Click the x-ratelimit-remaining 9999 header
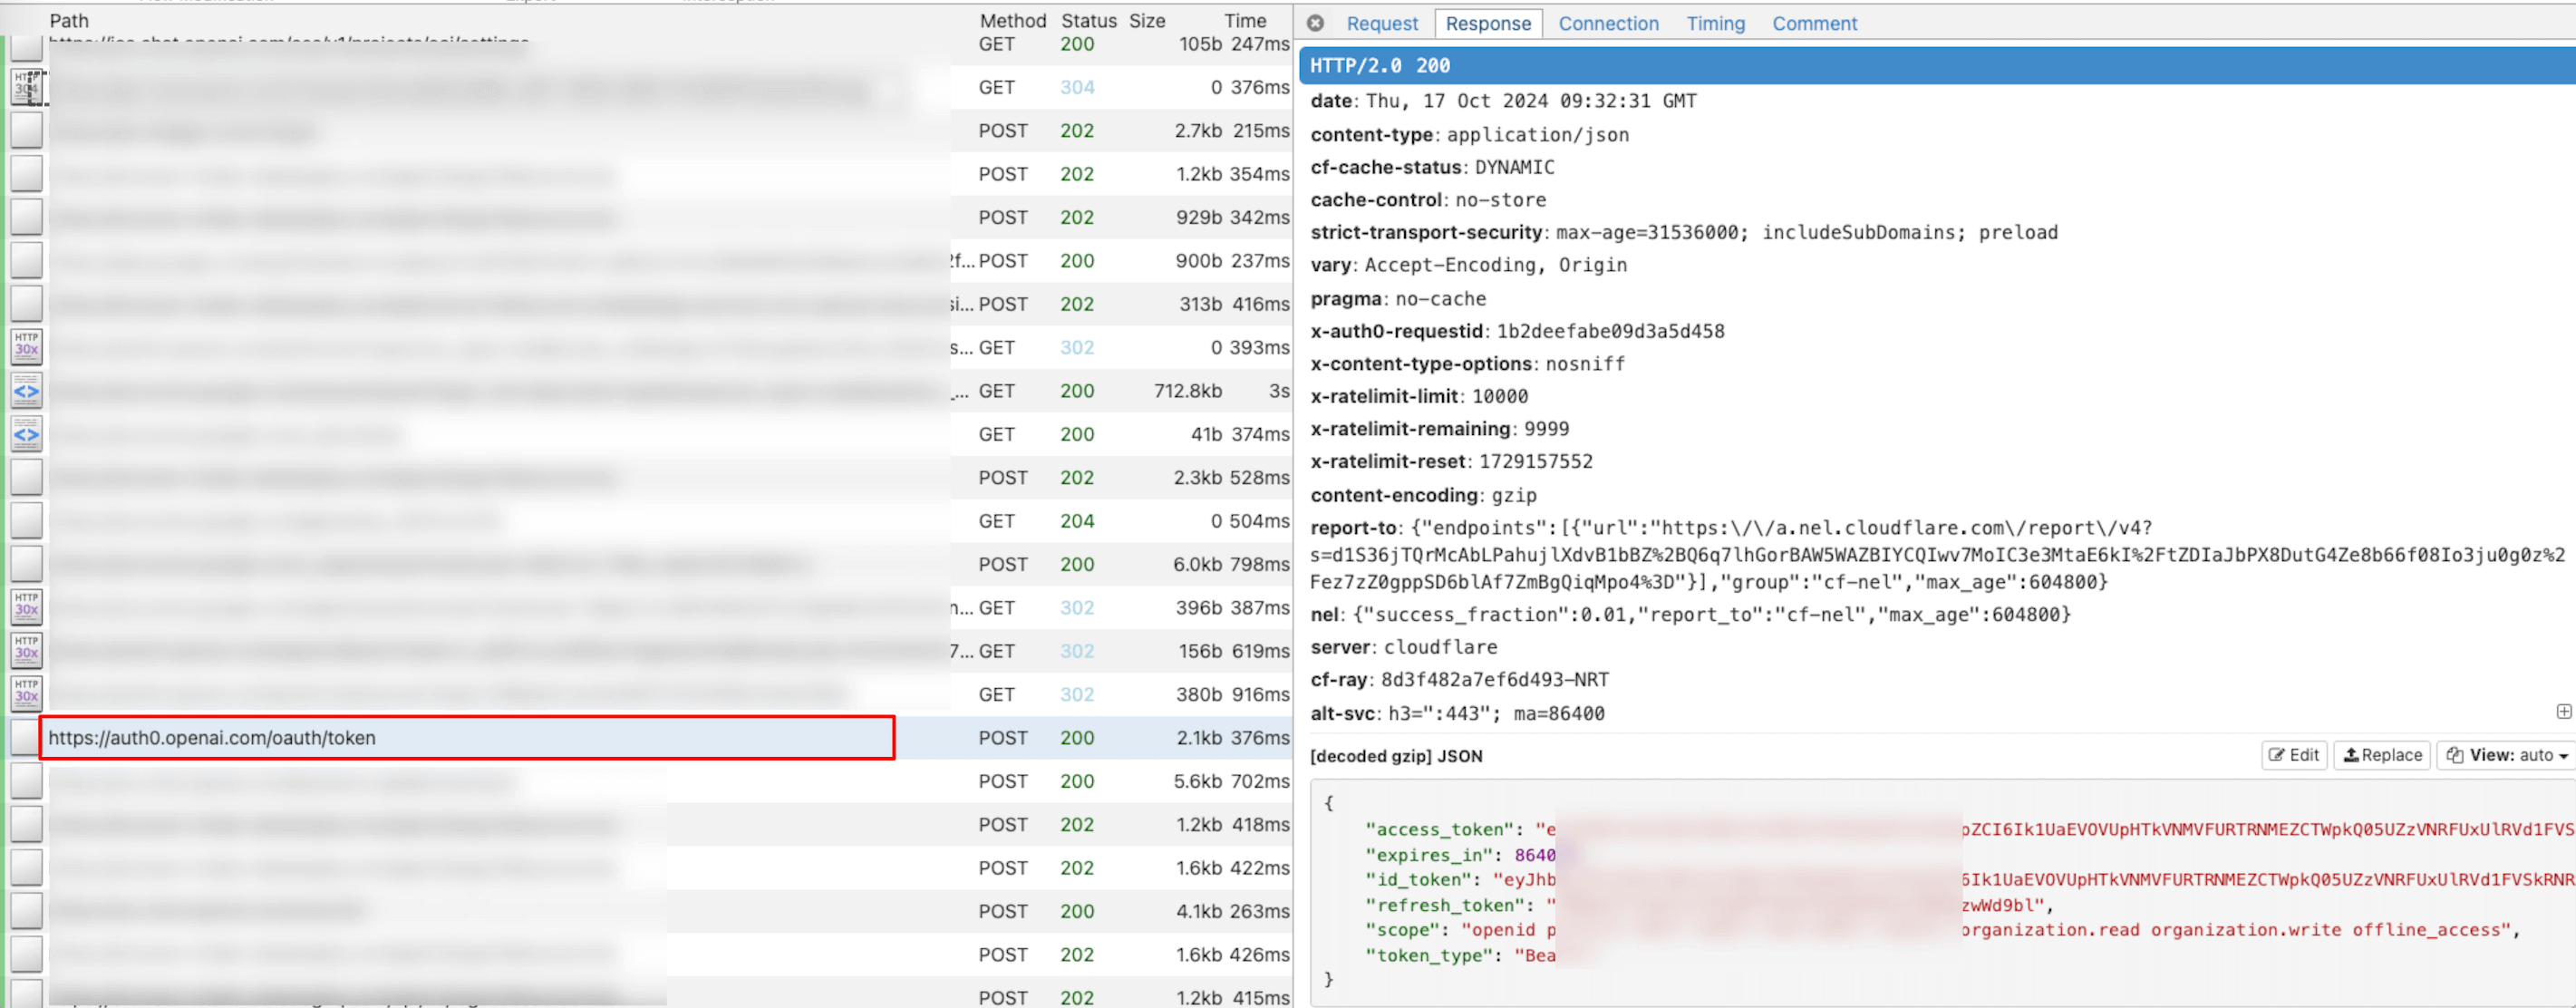Image resolution: width=2576 pixels, height=1008 pixels. [x=1440, y=429]
